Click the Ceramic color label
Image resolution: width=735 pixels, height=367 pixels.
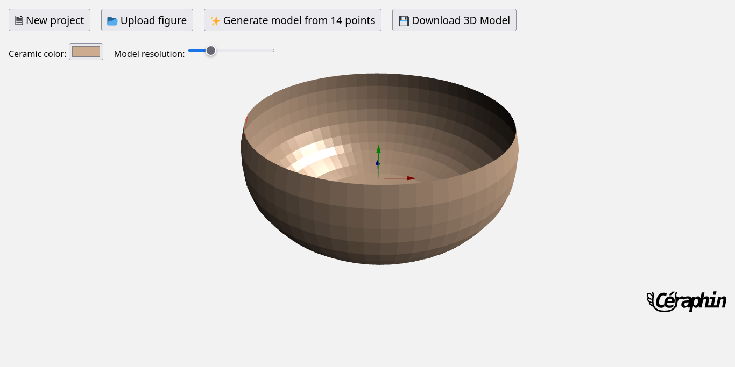pyautogui.click(x=38, y=54)
